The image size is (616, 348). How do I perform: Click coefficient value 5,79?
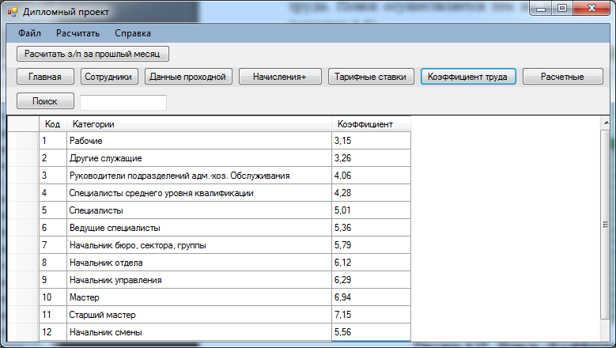[x=371, y=245]
